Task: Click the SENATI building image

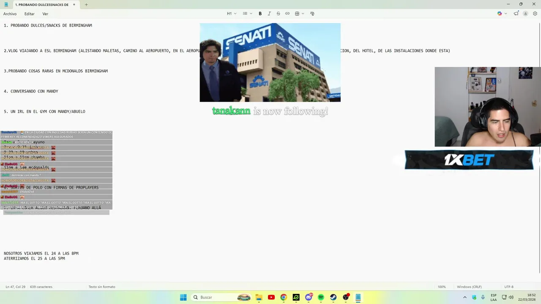Action: [x=270, y=62]
